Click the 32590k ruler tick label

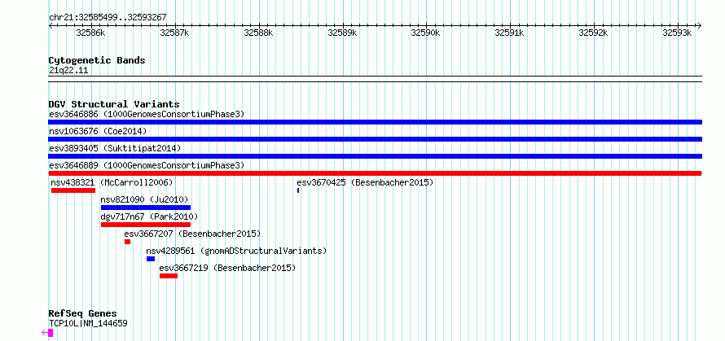[x=426, y=33]
